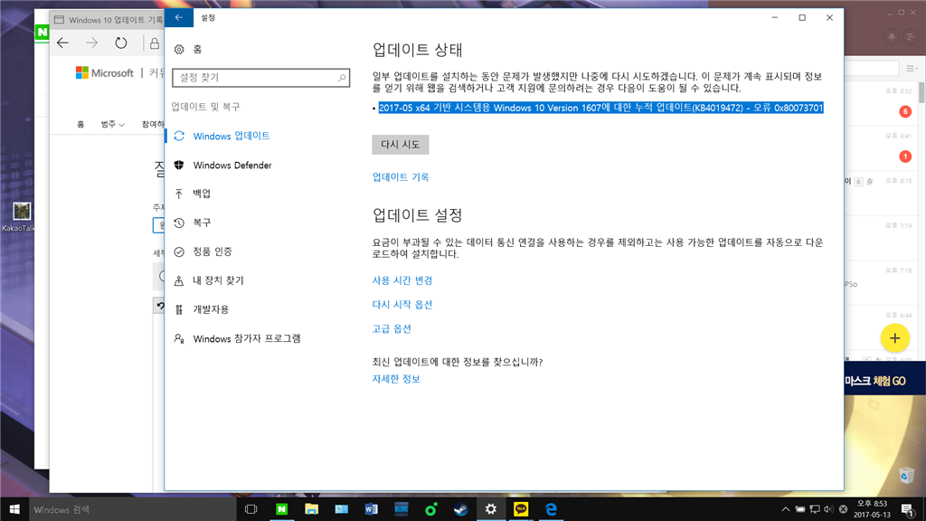The height and width of the screenshot is (521, 926).
Task: Click the volume speaker tray icon
Action: 828,509
